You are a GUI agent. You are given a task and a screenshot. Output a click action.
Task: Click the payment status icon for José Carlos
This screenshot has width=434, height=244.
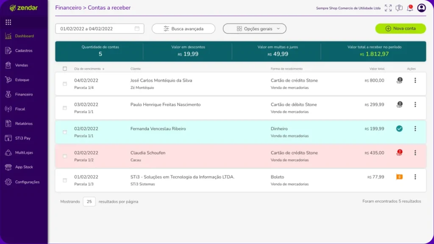point(399,80)
